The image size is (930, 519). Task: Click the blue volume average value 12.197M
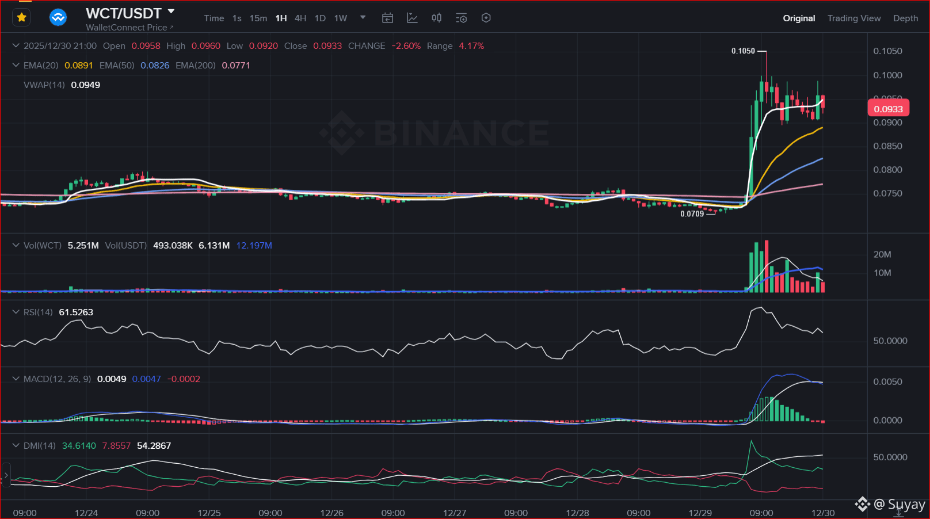click(254, 245)
